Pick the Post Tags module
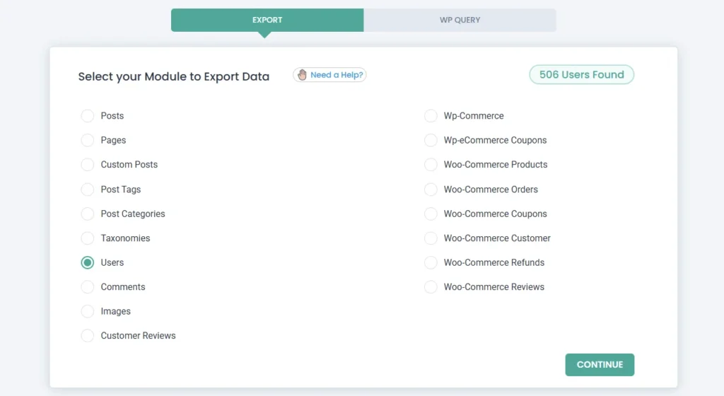 88,190
